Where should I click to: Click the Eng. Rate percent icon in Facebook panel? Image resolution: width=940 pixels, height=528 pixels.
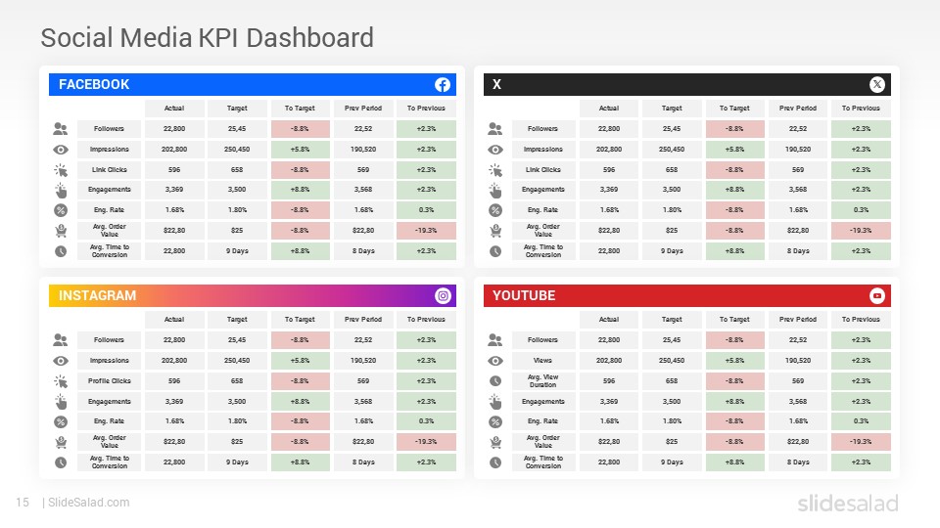[x=61, y=210]
